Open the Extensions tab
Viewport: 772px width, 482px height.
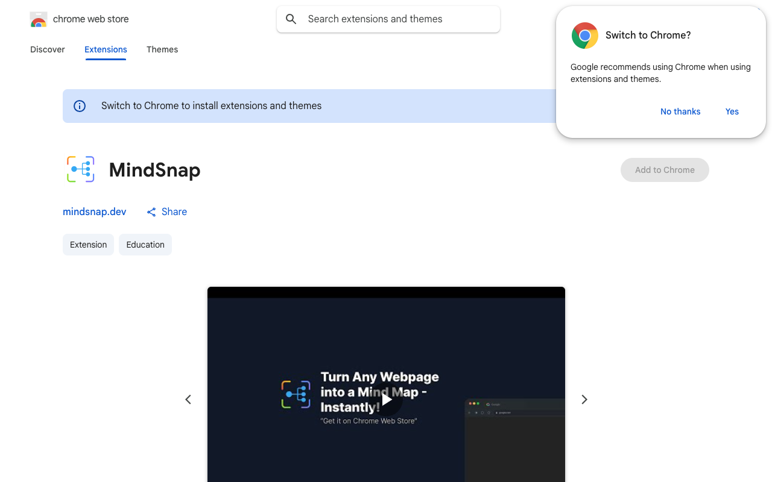(106, 49)
